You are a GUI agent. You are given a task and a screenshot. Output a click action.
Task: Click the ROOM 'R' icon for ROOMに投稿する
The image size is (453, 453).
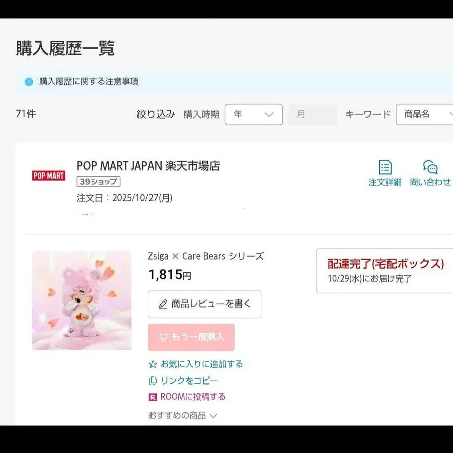[153, 397]
